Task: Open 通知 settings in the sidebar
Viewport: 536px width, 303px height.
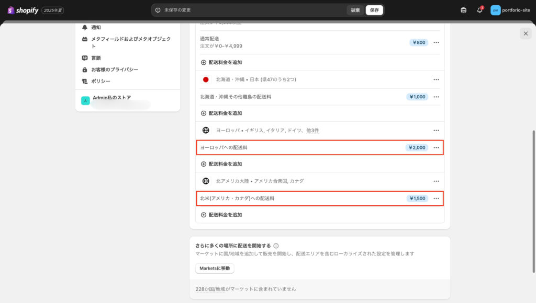Action: coord(95,27)
